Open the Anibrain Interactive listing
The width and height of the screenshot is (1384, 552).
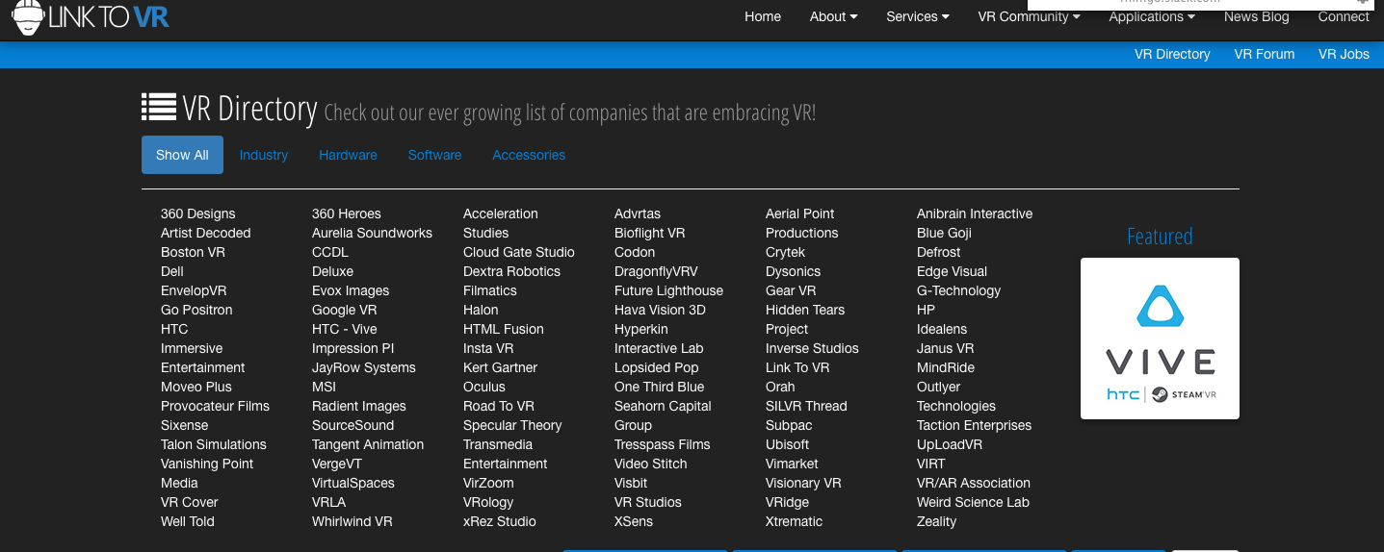click(975, 213)
